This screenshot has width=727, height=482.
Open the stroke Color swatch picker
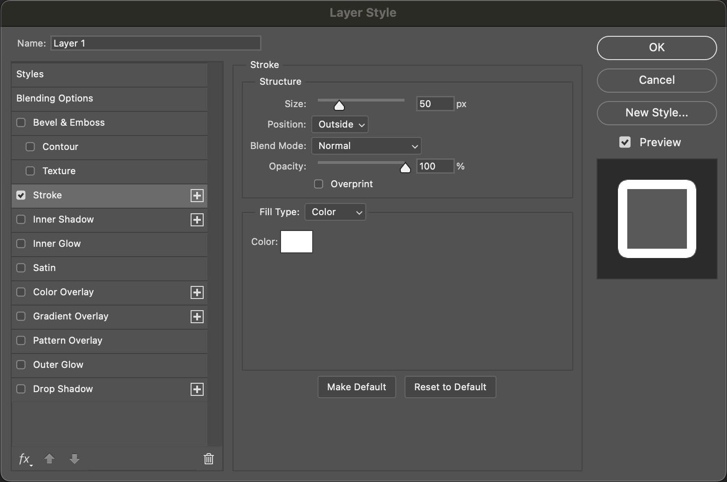(296, 242)
